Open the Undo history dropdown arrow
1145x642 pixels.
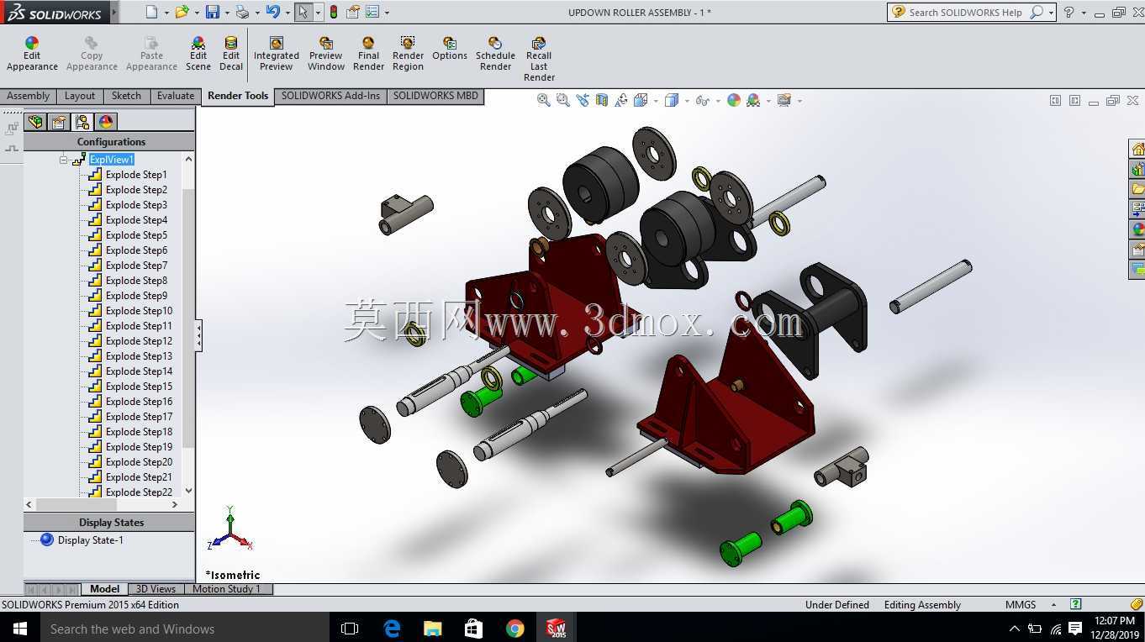point(288,13)
